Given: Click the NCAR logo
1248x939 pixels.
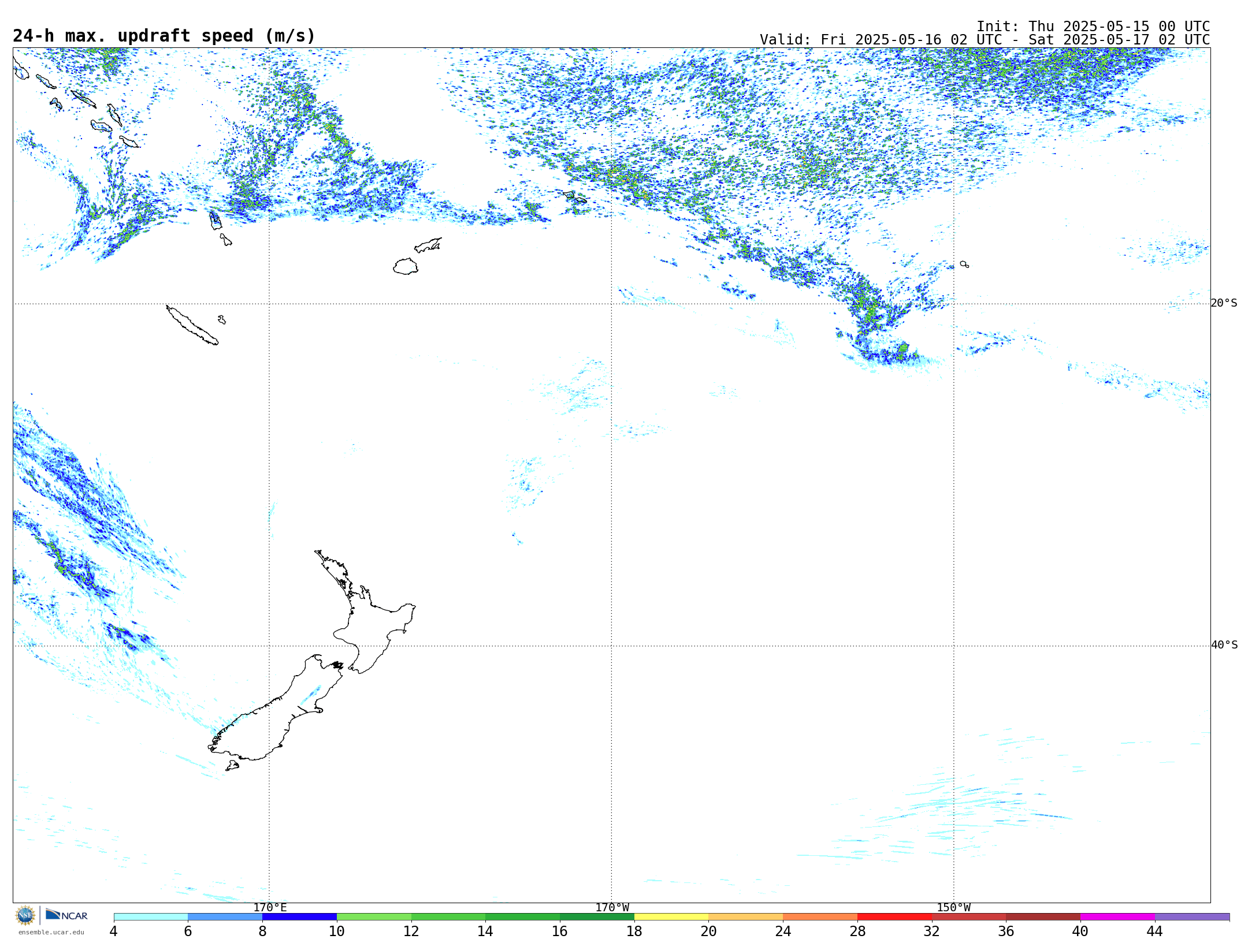Looking at the screenshot, I should 66,915.
